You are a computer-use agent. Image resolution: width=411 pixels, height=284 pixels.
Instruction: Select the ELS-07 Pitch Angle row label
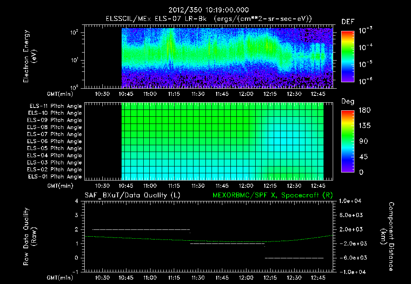[54, 134]
